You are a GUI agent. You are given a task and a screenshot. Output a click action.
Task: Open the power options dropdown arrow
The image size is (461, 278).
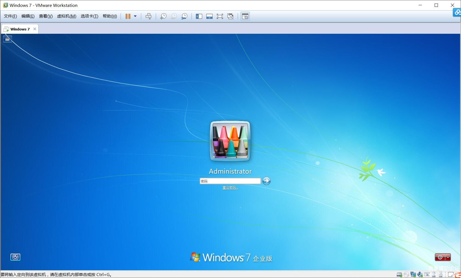pos(135,16)
